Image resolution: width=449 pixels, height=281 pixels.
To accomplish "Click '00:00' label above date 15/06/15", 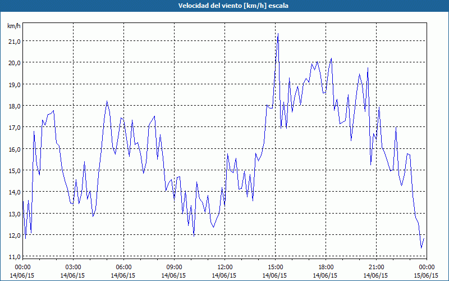I will pyautogui.click(x=427, y=268).
